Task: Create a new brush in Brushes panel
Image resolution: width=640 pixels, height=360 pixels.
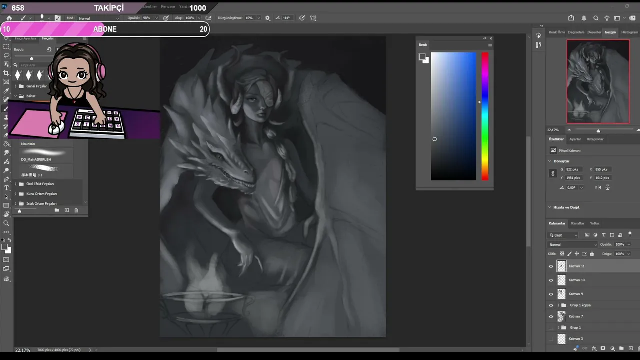Action: click(66, 210)
